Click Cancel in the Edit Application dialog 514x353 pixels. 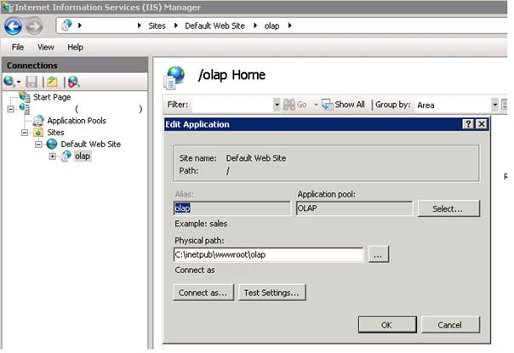450,324
